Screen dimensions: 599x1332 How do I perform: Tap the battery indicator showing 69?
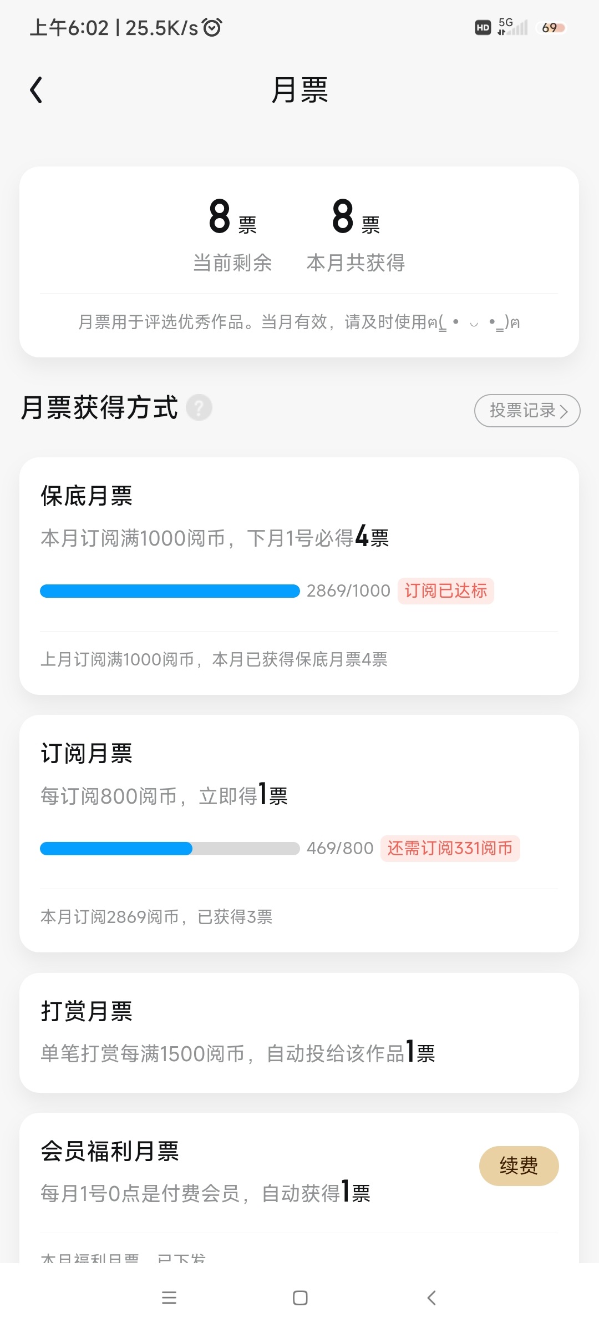552,28
